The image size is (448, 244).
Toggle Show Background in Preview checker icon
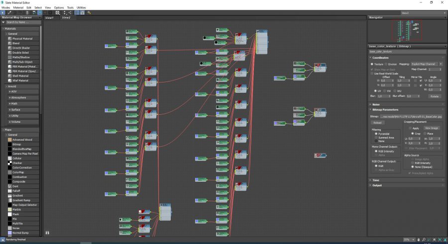pyautogui.click(x=50, y=12)
